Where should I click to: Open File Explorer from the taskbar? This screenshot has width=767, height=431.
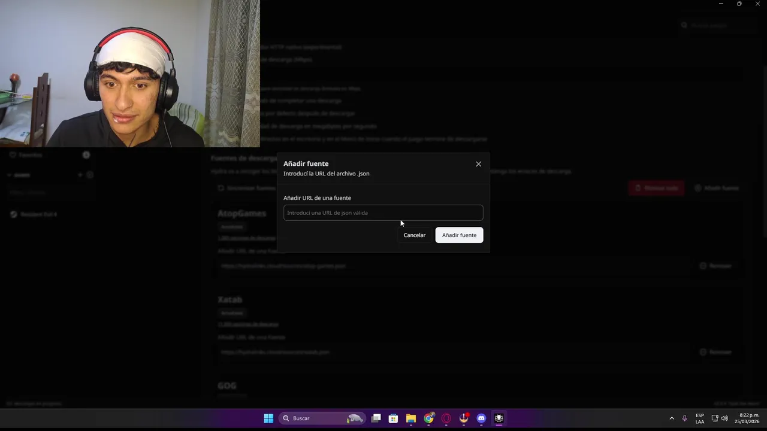(410, 418)
